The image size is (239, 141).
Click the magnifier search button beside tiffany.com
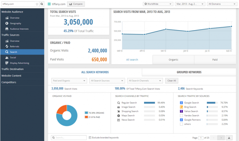(42, 4)
